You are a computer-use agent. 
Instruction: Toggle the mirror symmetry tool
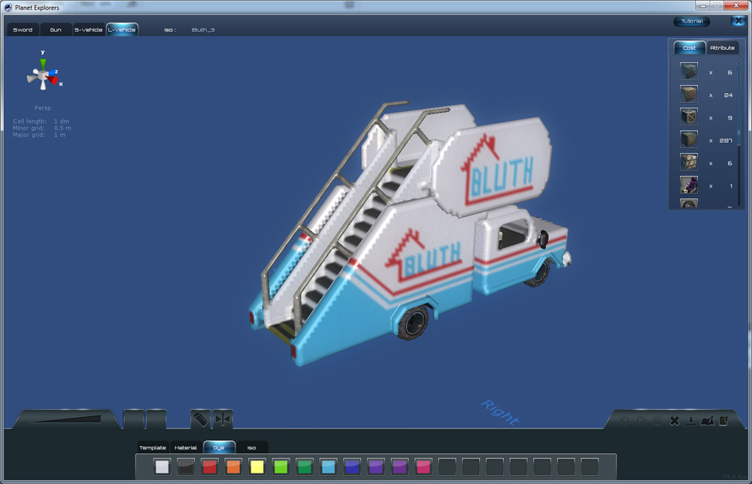pyautogui.click(x=223, y=419)
